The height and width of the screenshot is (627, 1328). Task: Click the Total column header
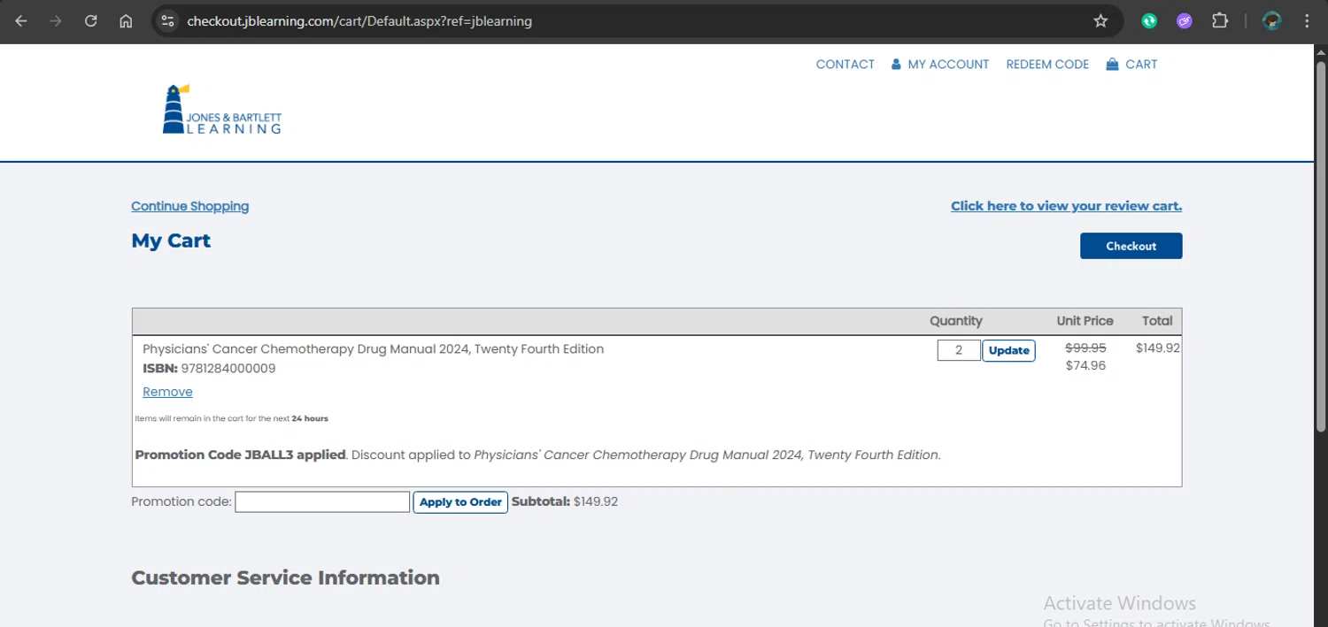[x=1157, y=321]
